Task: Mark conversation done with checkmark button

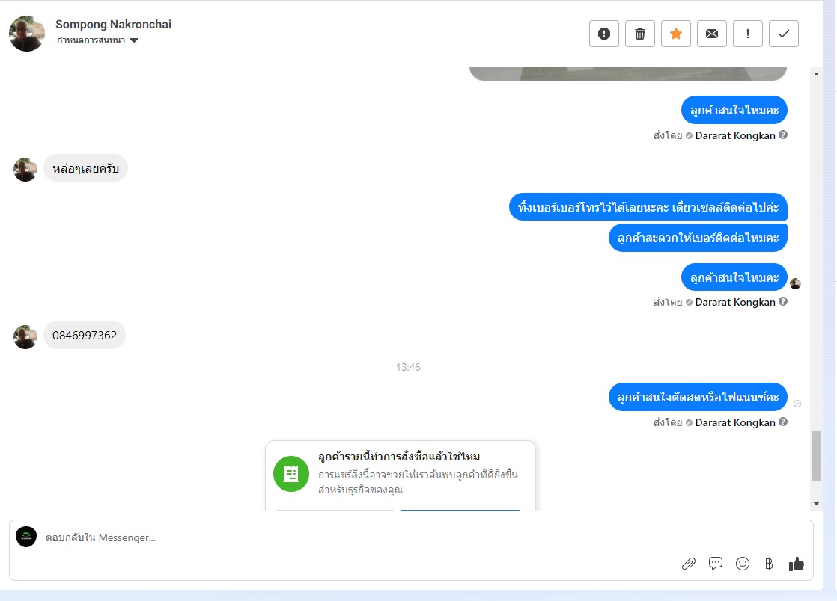Action: pos(784,34)
